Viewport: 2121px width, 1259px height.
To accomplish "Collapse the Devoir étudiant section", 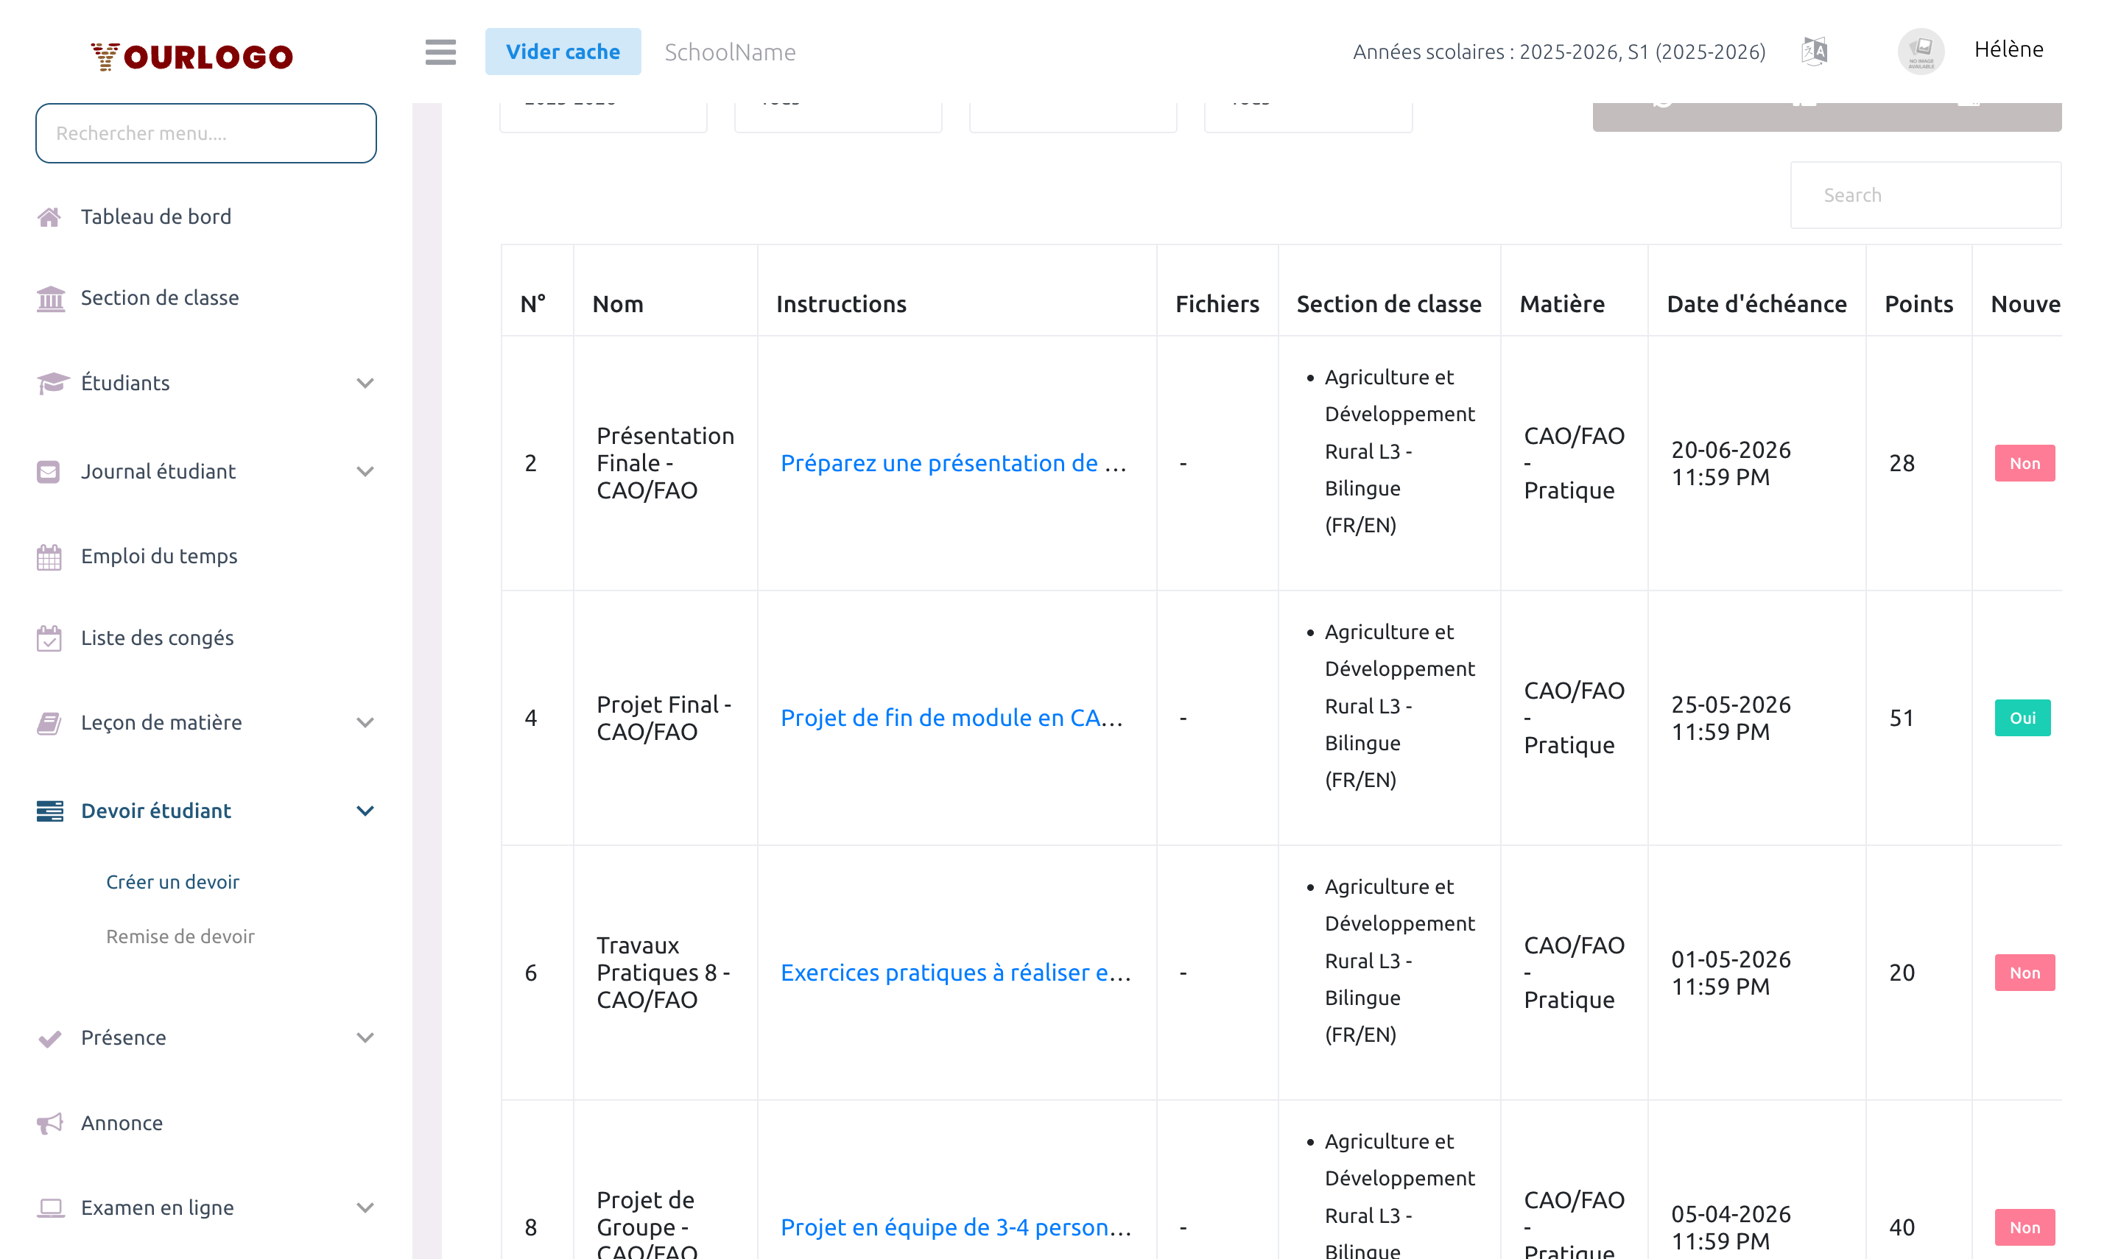I will click(365, 811).
